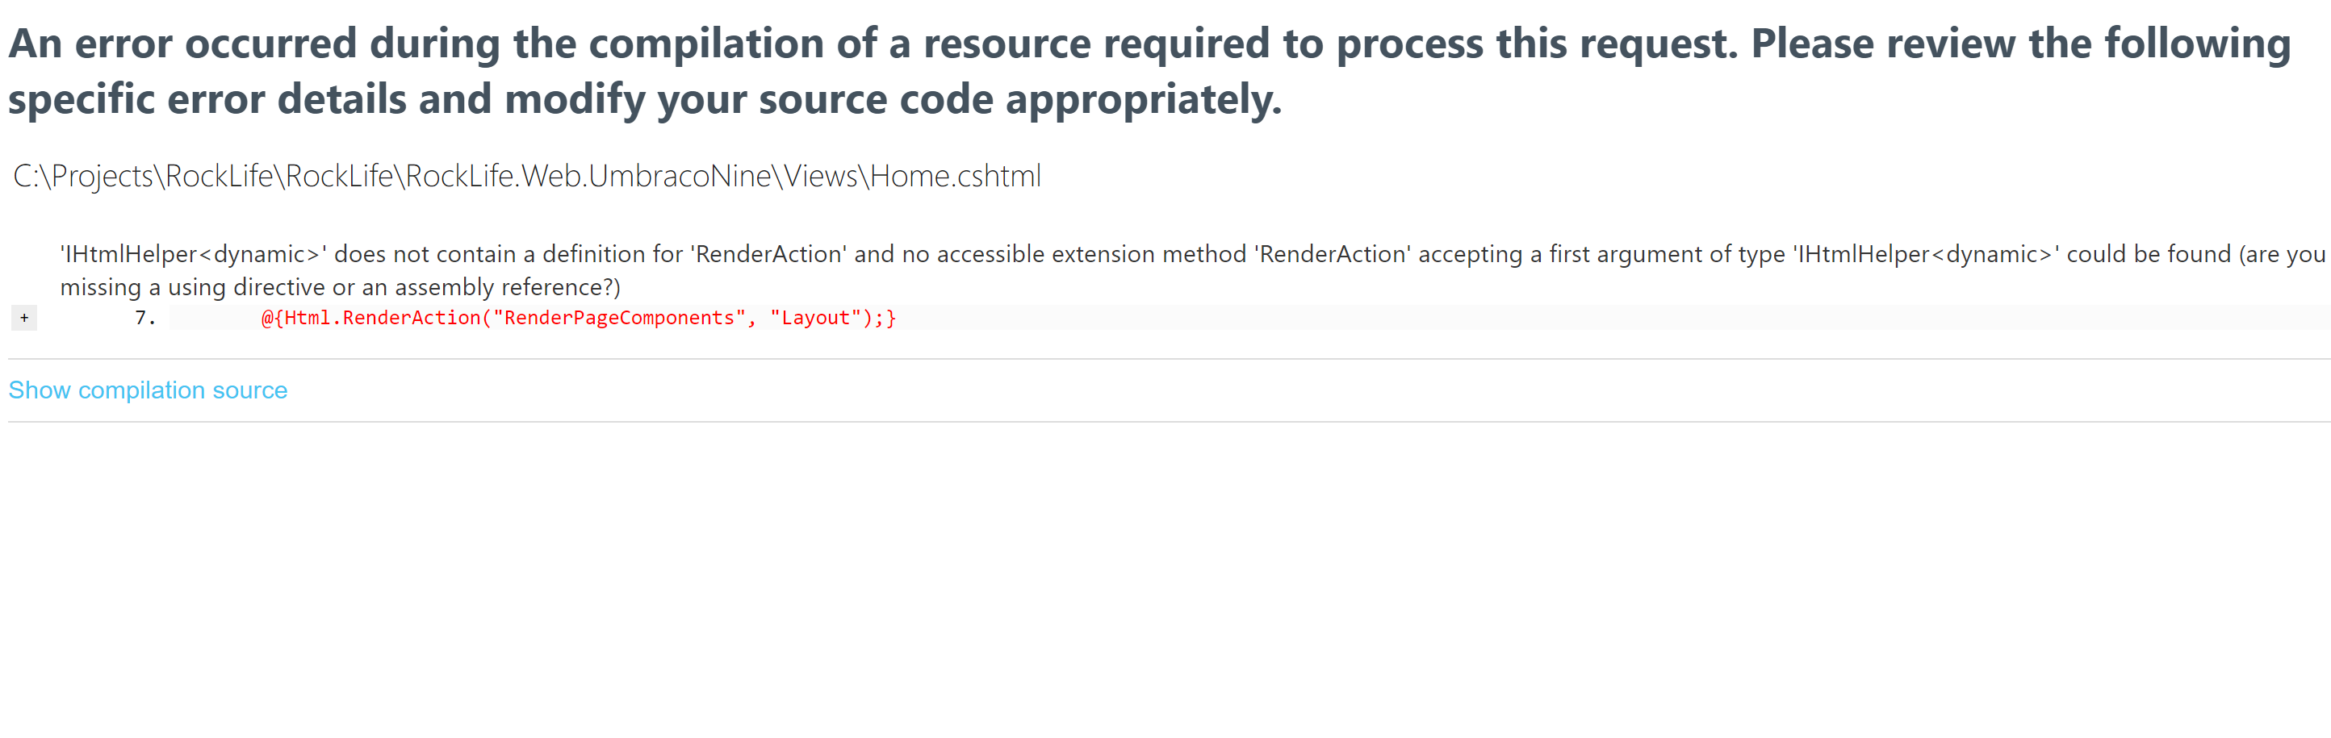This screenshot has height=738, width=2331.
Task: Click 'Views' folder segment in the path
Action: pos(820,176)
